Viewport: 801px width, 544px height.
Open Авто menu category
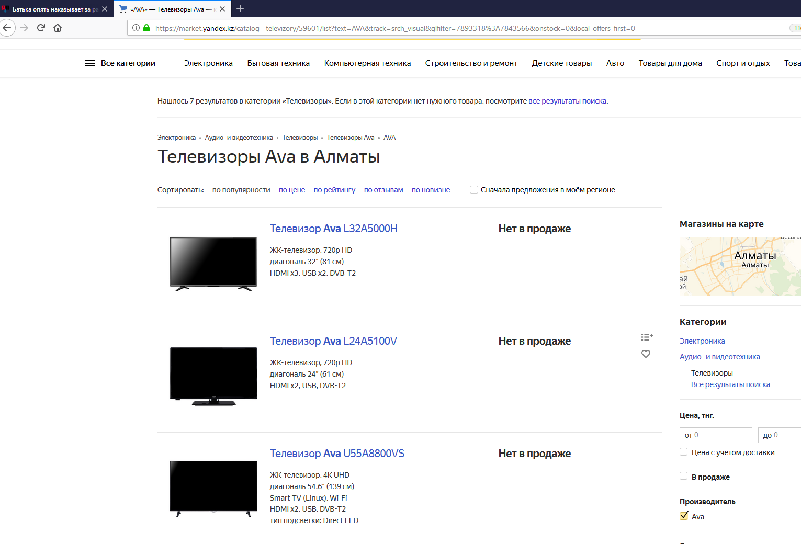click(x=615, y=63)
